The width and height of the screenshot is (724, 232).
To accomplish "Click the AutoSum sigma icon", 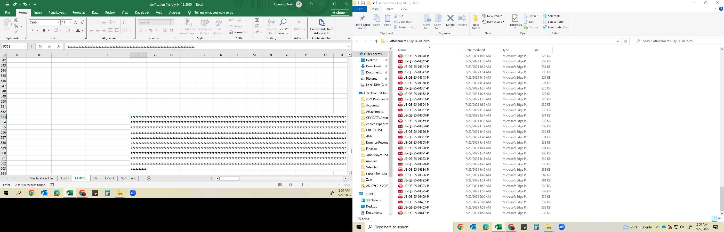I will 257,20.
